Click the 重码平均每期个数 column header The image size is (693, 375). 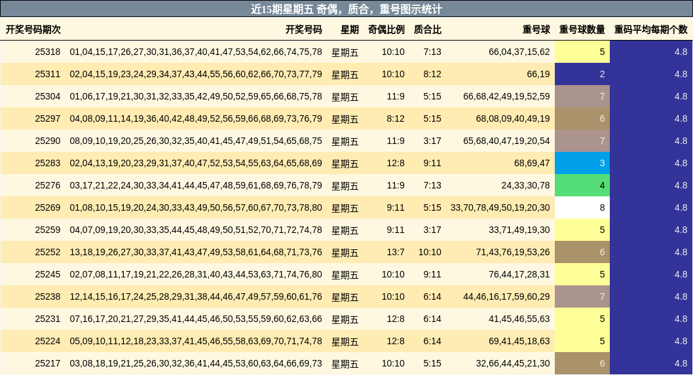click(651, 29)
